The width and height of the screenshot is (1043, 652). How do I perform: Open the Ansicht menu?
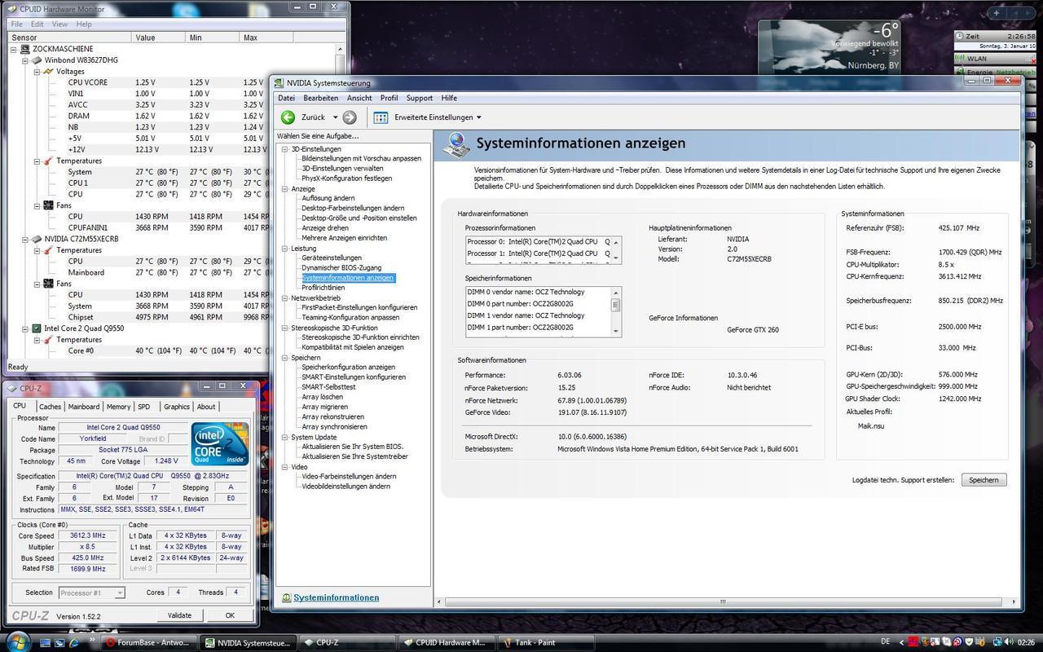(x=359, y=98)
